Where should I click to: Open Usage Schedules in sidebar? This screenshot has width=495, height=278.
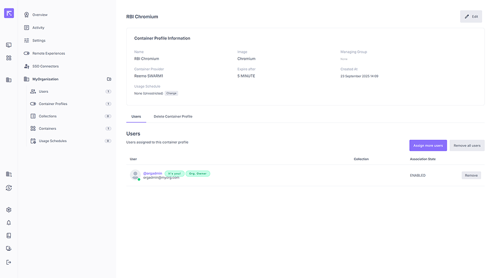click(52, 141)
